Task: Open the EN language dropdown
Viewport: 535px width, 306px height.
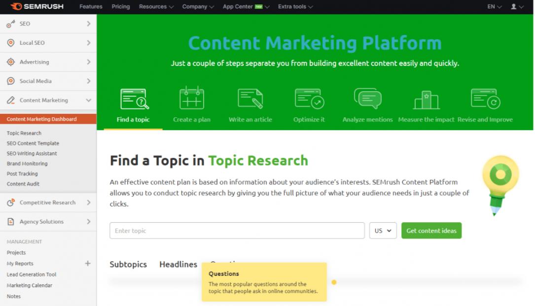Action: pyautogui.click(x=494, y=7)
